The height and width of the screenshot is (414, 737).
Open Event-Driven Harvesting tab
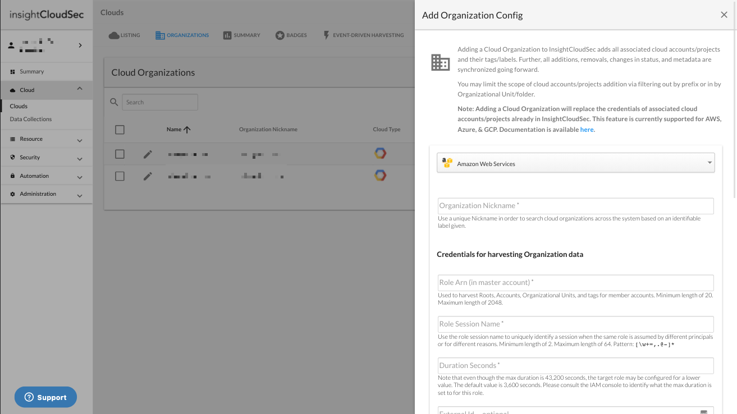pyautogui.click(x=363, y=35)
